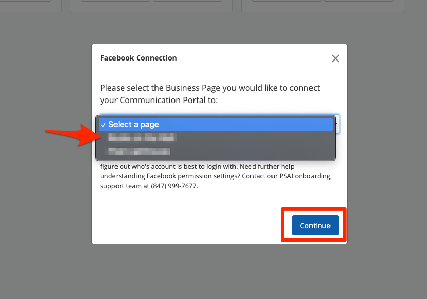
Task: Choose the second blurred page option
Action: point(139,151)
